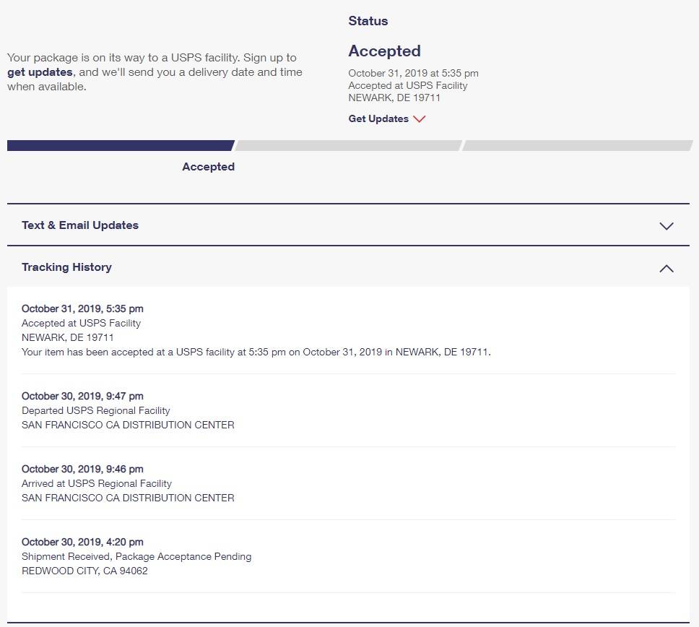Viewport: 699px width, 627px height.
Task: Open the Get Updates link under status
Action: coord(378,118)
